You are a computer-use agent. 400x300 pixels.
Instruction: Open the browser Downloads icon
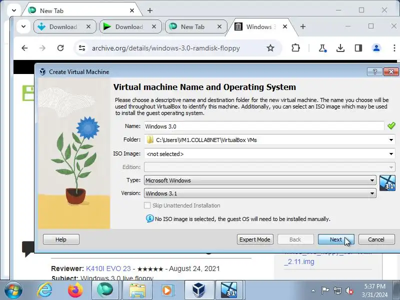340,48
